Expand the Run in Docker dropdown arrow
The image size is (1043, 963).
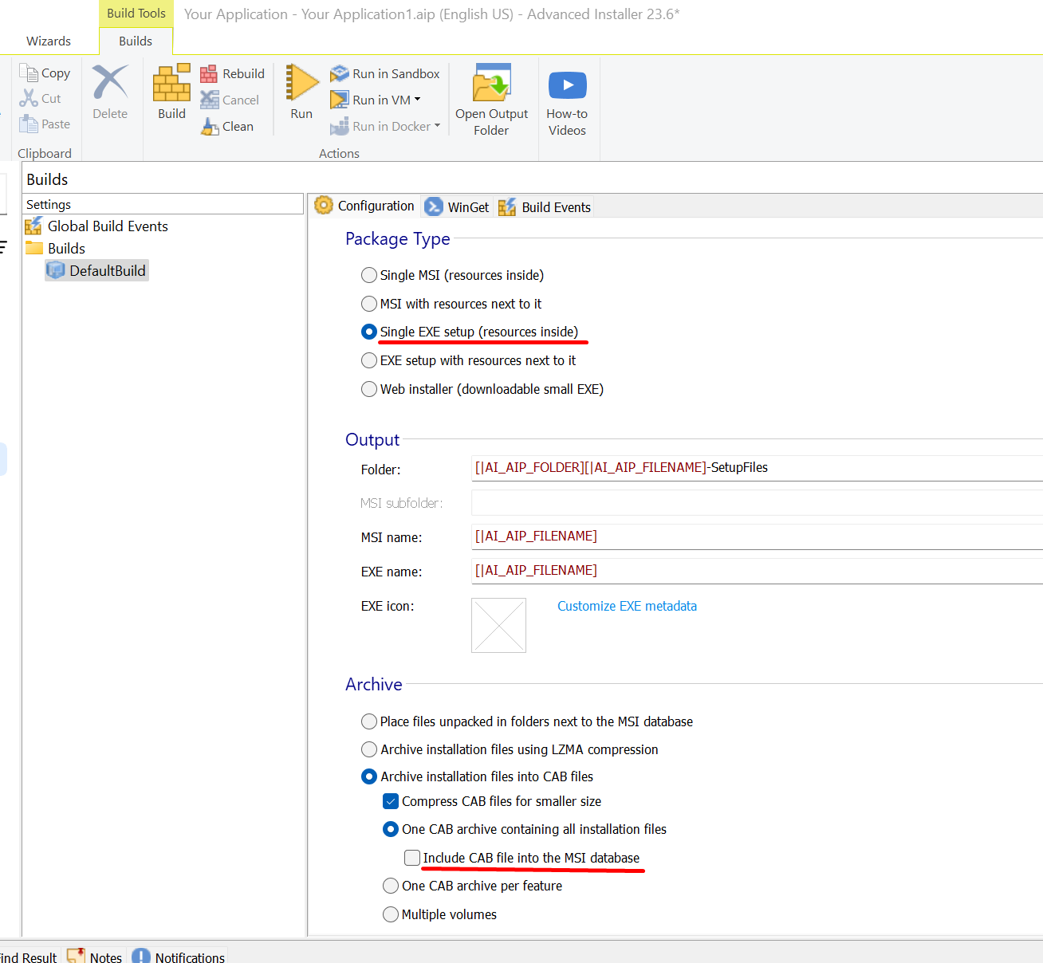point(437,126)
